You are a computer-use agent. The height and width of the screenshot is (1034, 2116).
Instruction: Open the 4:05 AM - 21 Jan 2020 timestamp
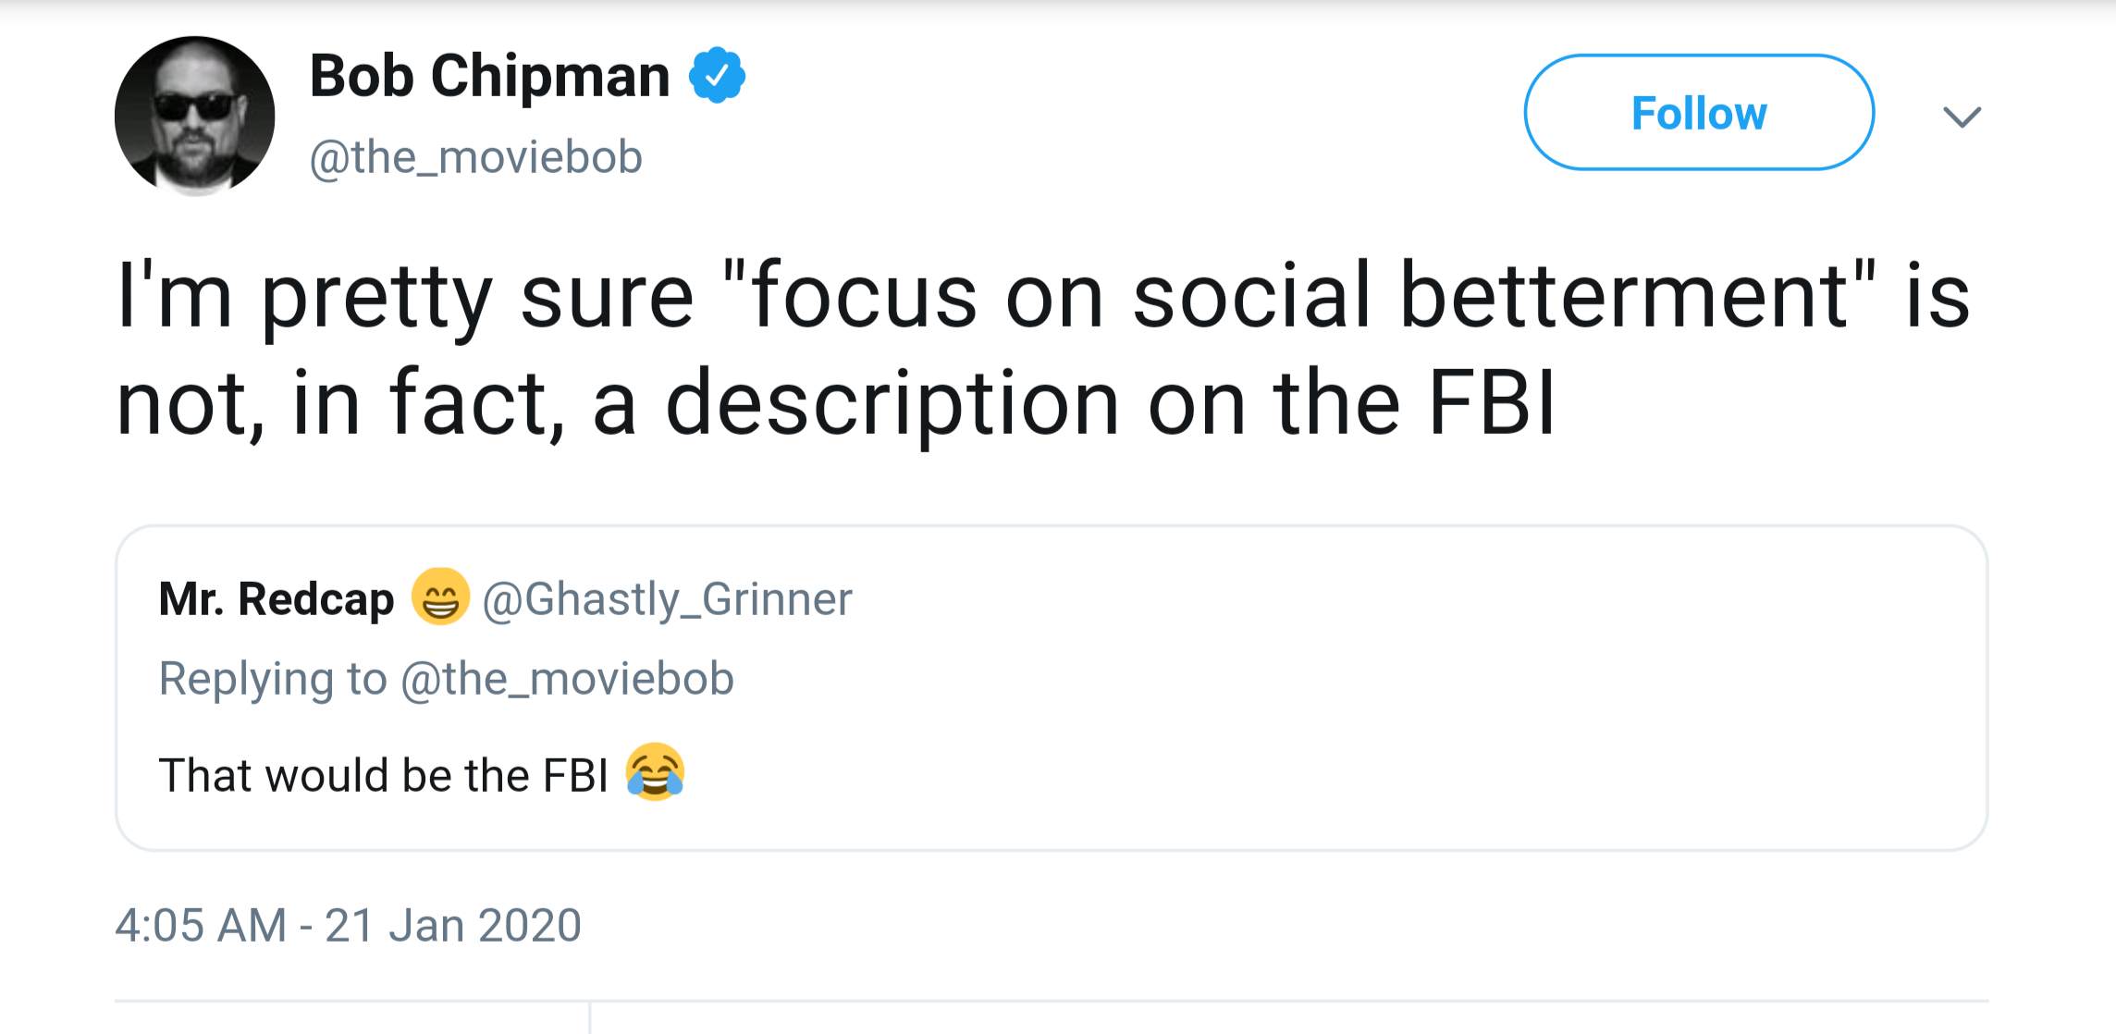tap(348, 925)
